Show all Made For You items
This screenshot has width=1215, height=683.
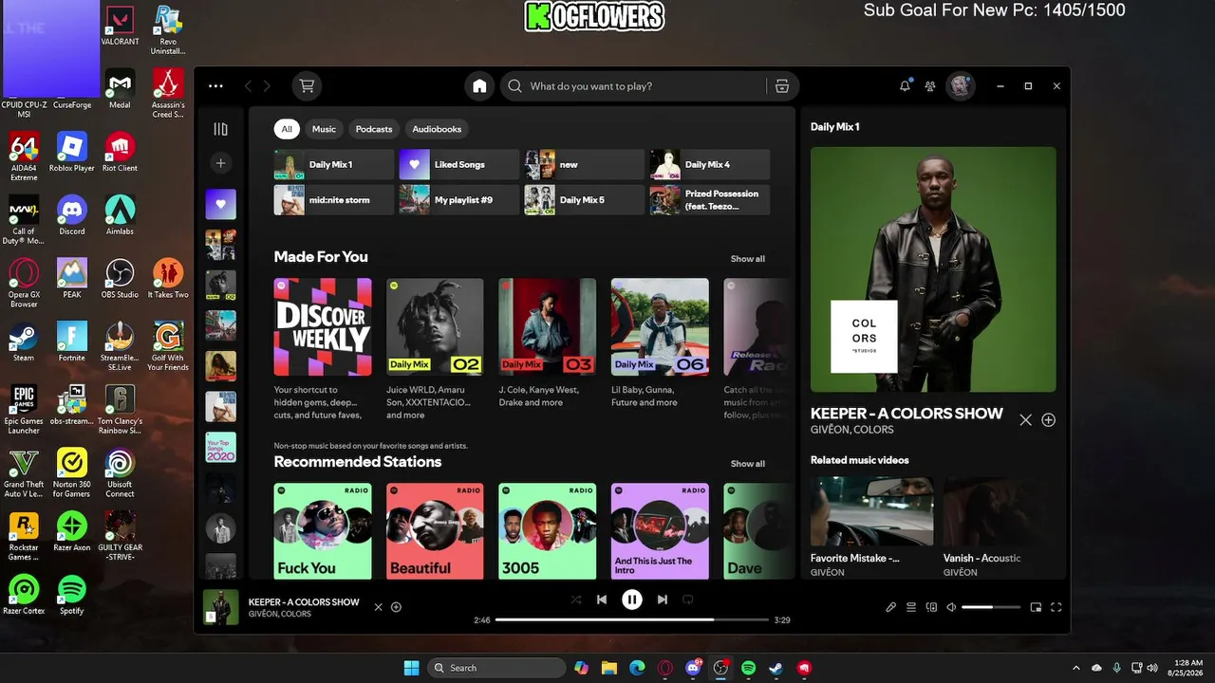pos(748,259)
